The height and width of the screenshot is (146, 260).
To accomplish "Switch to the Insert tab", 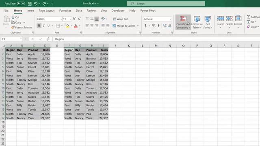I will [30, 11].
